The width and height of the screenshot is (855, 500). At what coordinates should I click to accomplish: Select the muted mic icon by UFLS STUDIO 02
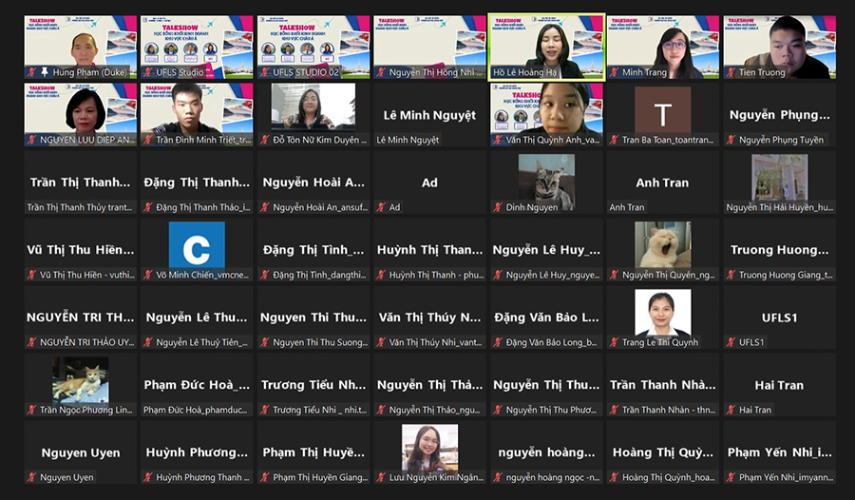(265, 72)
